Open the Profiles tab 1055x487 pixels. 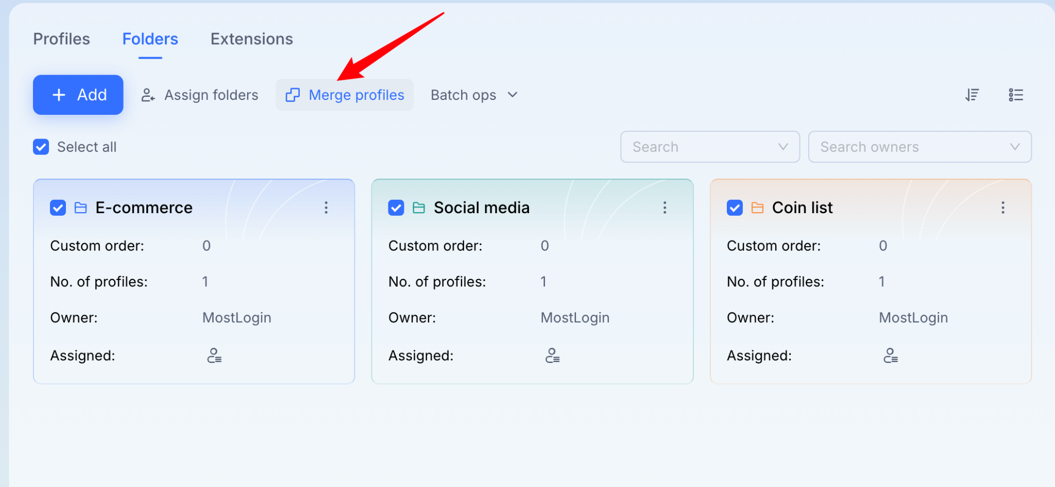(x=61, y=39)
